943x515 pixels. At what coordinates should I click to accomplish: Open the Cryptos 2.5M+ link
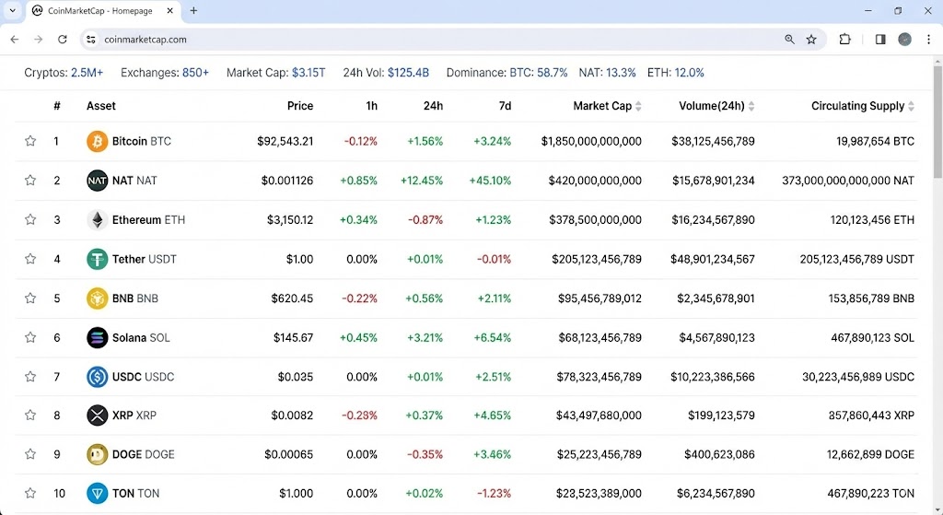(x=64, y=73)
